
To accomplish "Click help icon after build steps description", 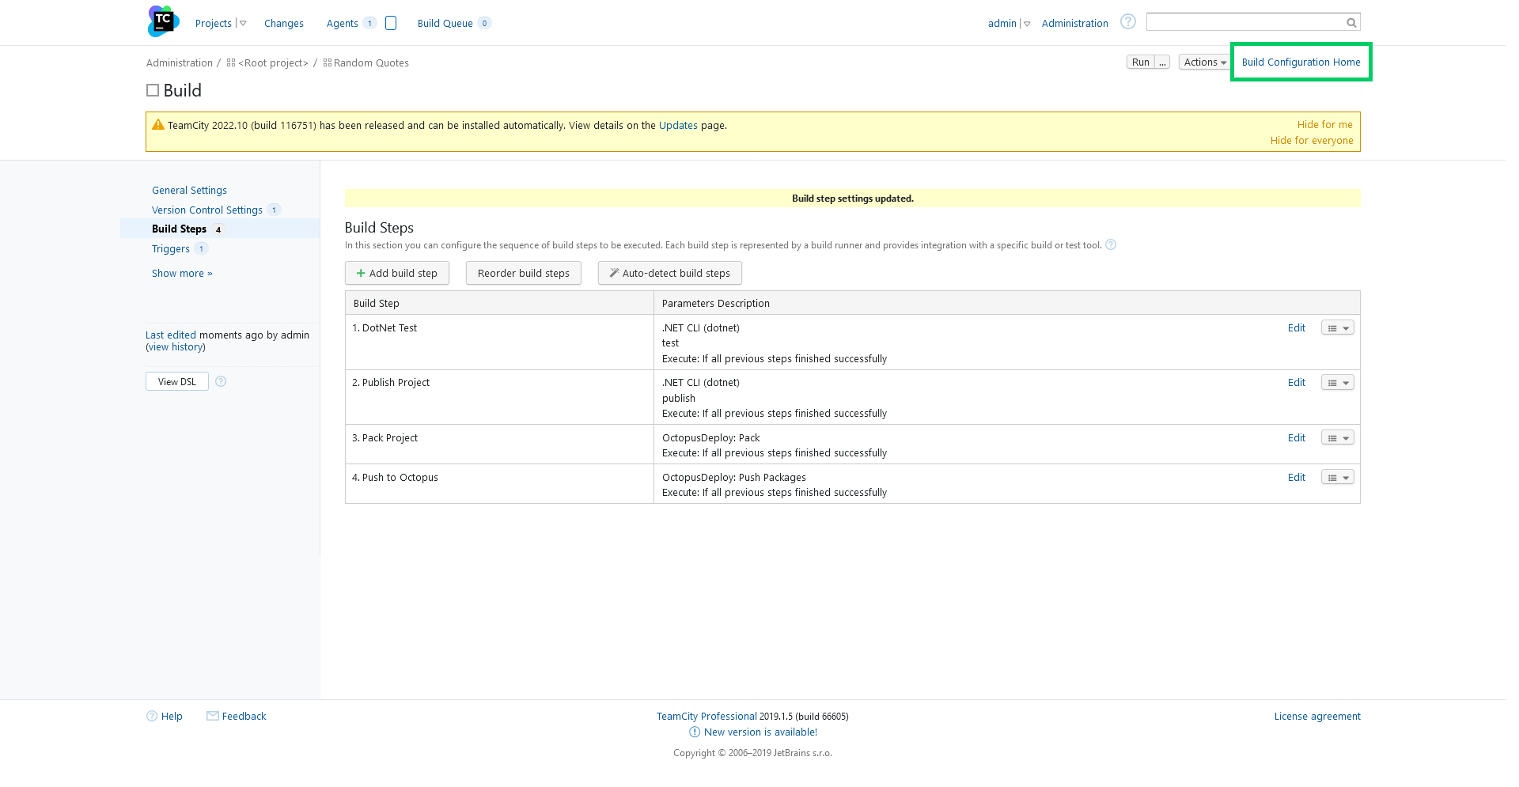I will tap(1111, 245).
